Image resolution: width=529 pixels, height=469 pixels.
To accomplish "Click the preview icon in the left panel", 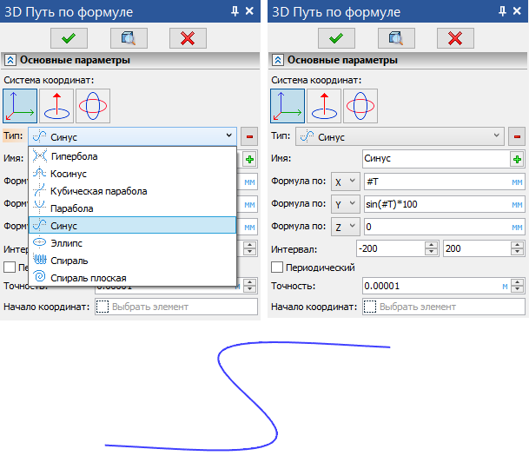I will point(129,37).
